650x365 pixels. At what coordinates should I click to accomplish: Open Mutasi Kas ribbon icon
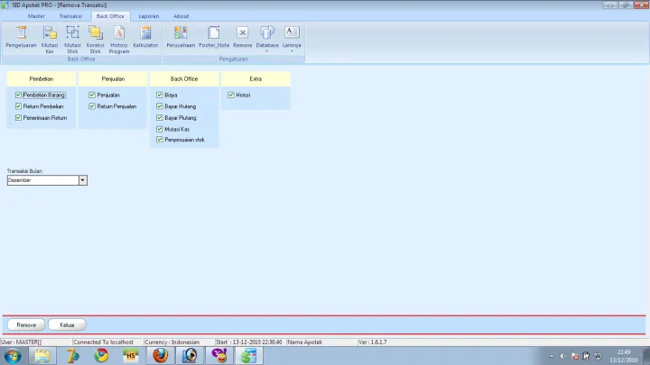[x=50, y=40]
